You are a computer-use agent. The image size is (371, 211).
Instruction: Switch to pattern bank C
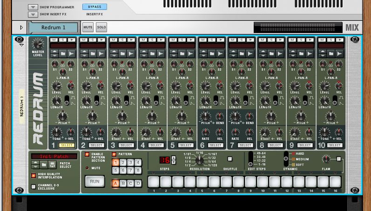(x=131, y=184)
